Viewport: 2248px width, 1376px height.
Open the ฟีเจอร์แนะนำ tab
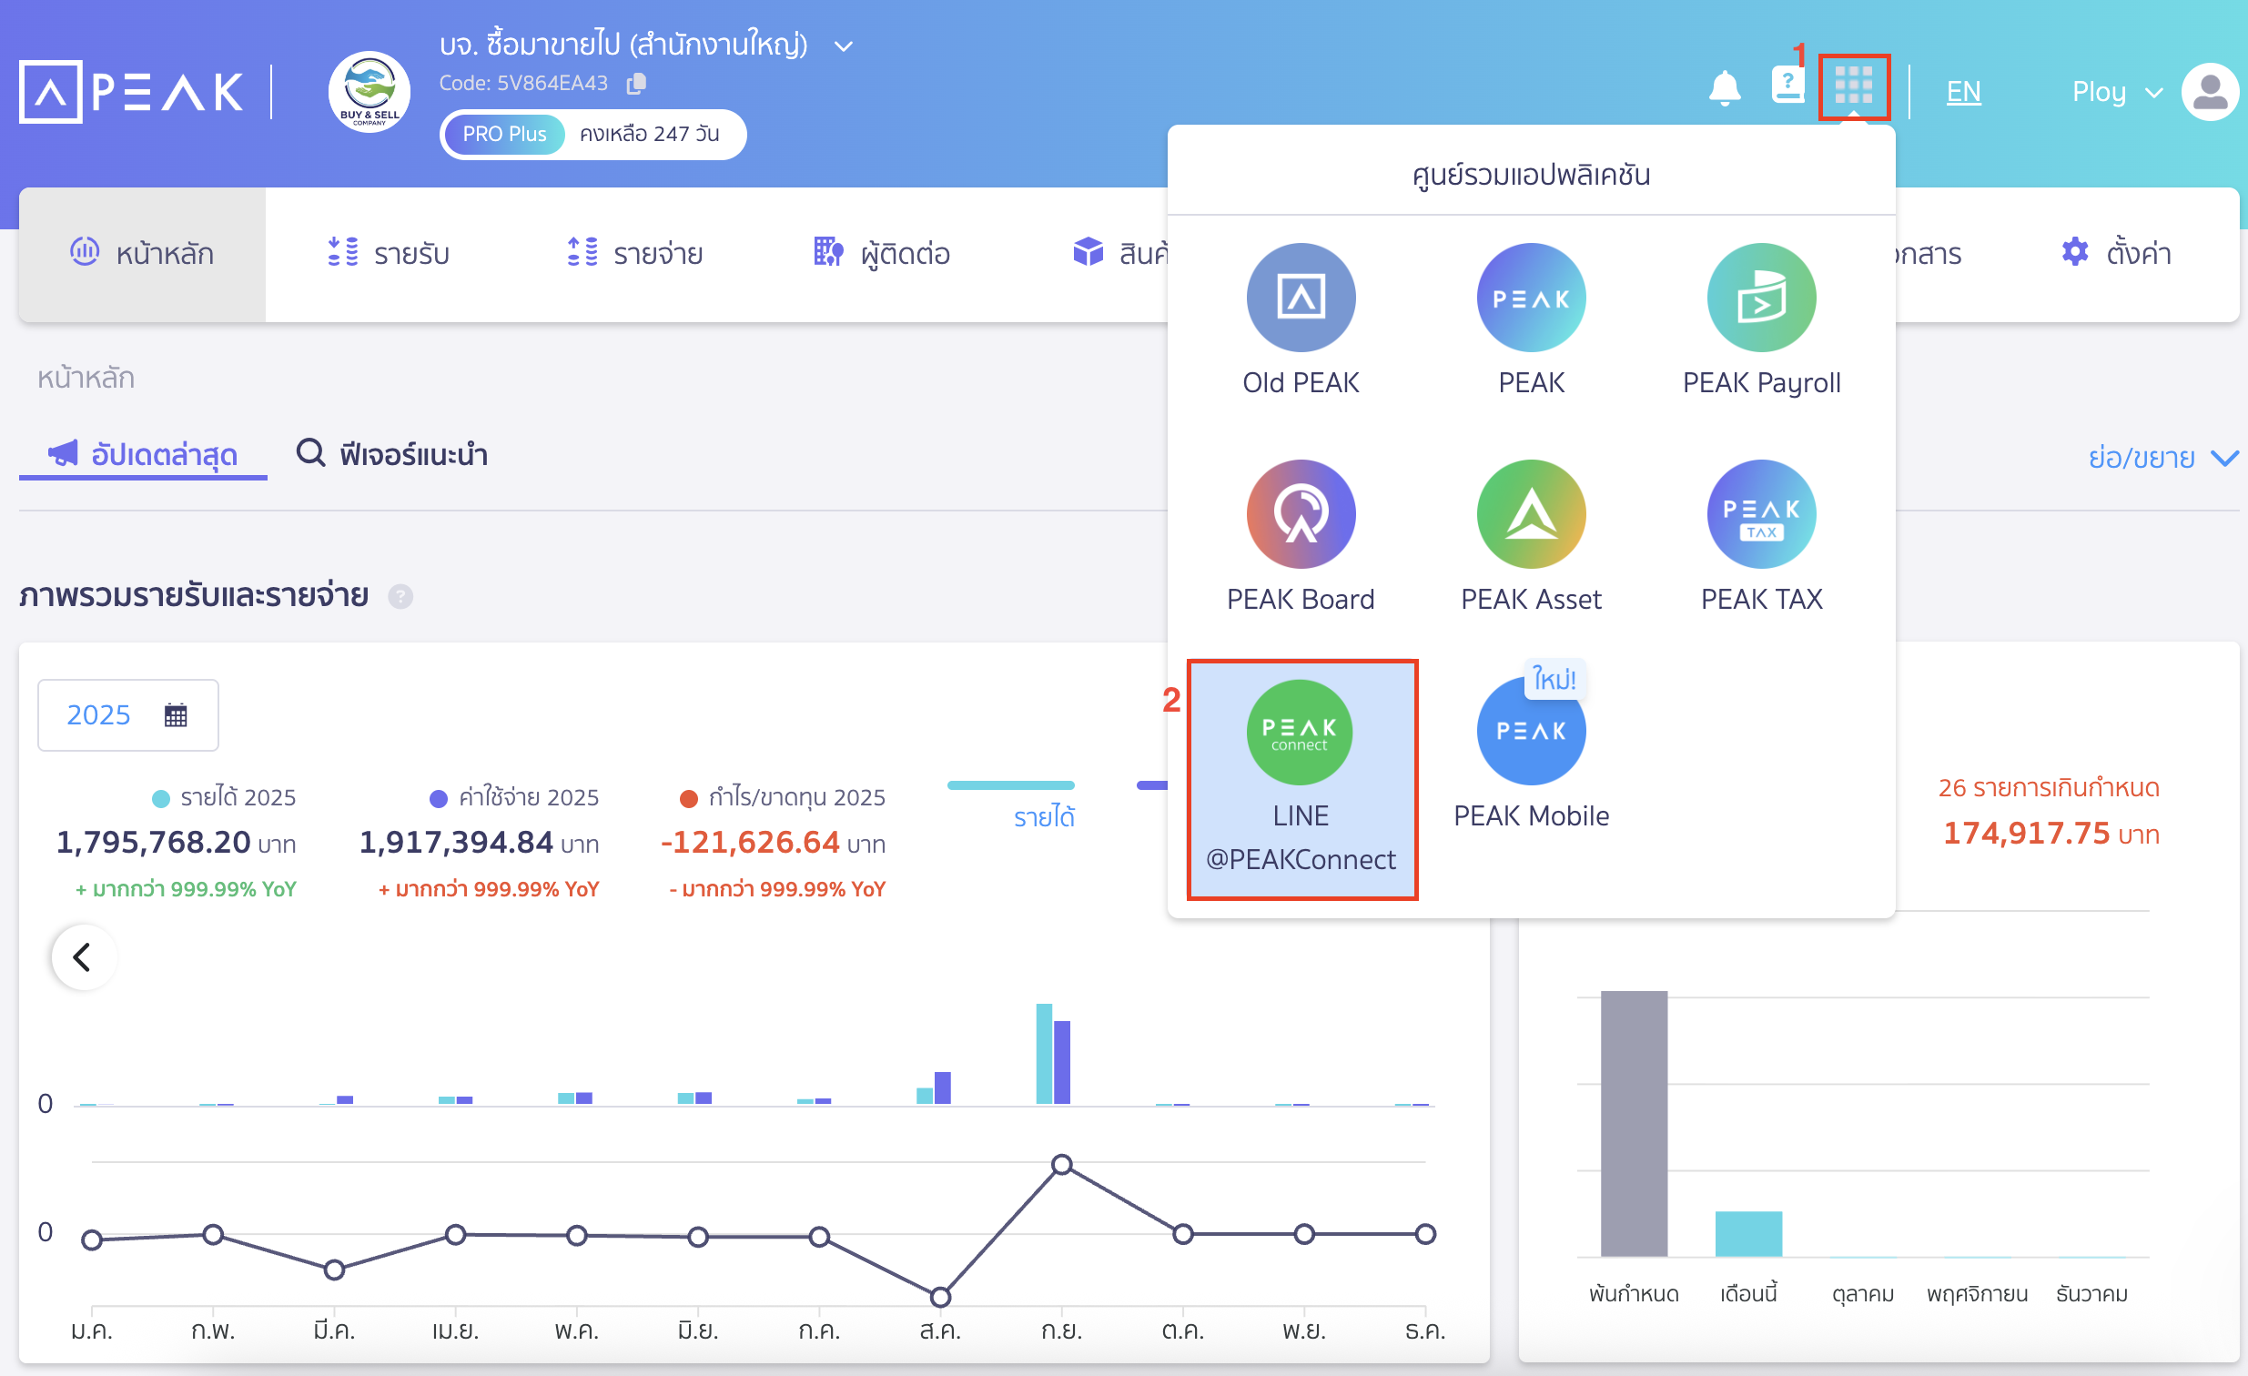[x=395, y=453]
